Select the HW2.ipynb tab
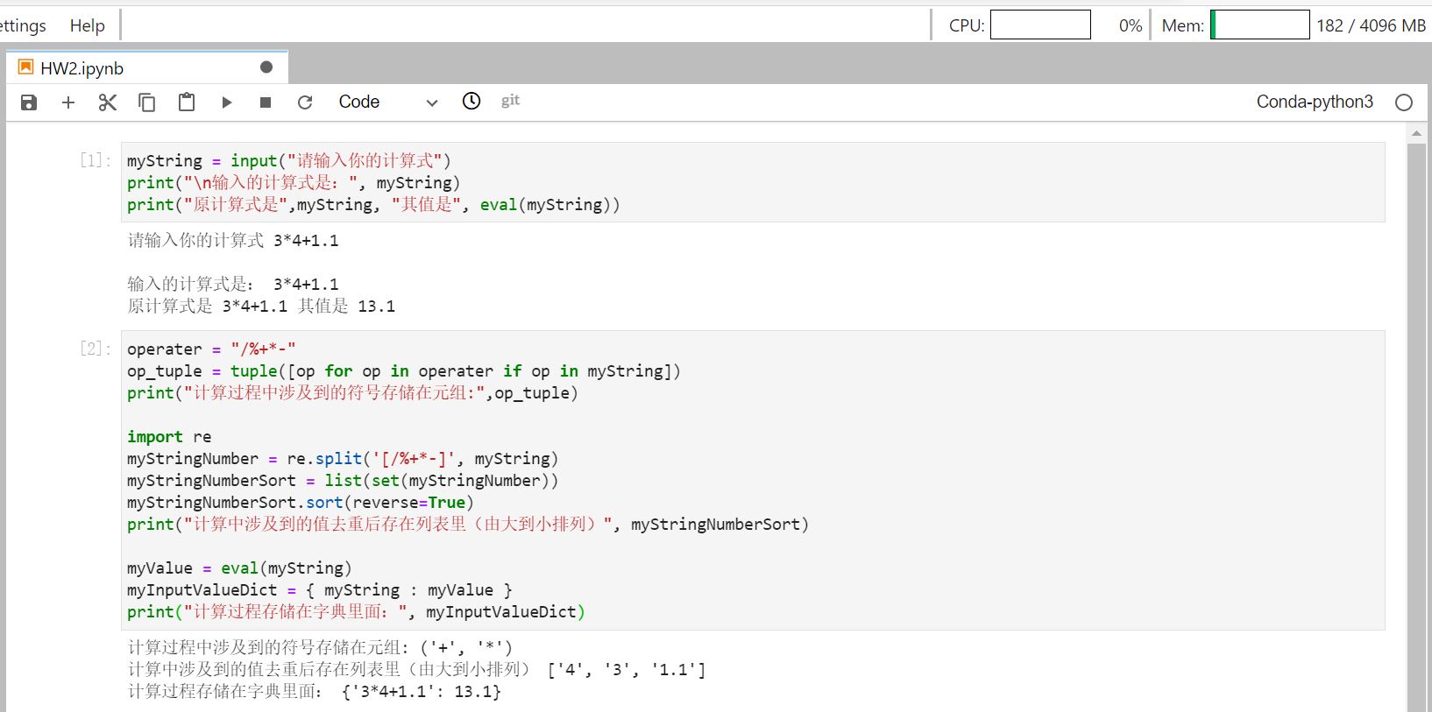 [147, 67]
